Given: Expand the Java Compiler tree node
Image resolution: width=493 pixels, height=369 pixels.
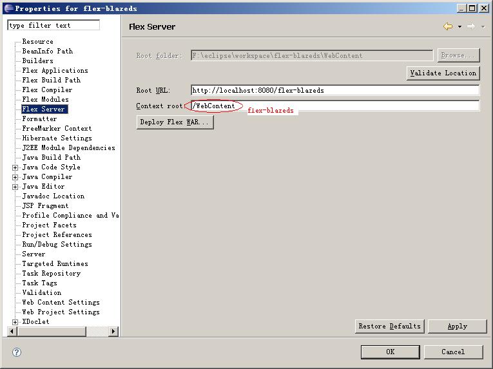Looking at the screenshot, I should [x=15, y=177].
